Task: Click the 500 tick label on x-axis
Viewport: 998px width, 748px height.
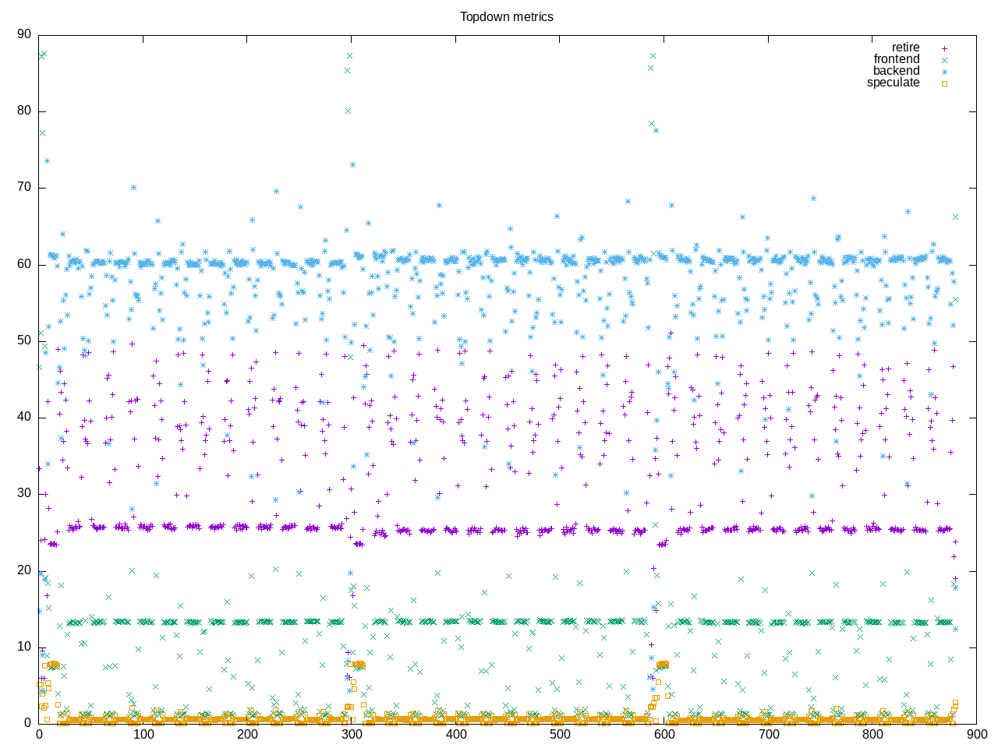Action: (560, 734)
